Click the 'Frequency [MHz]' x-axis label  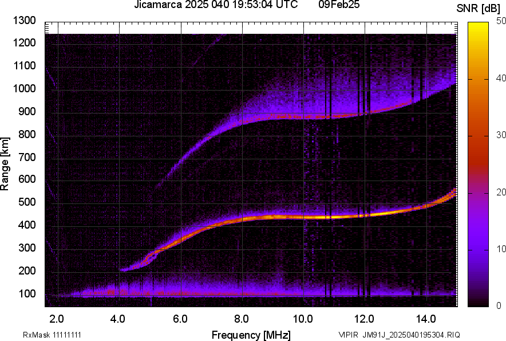pyautogui.click(x=251, y=335)
